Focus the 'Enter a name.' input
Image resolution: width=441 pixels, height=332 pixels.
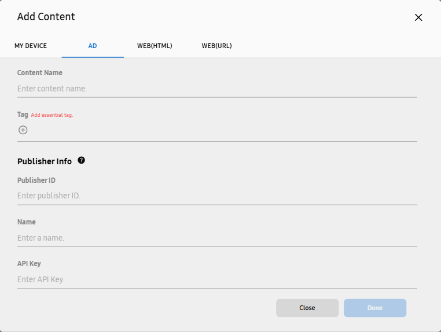pyautogui.click(x=217, y=238)
